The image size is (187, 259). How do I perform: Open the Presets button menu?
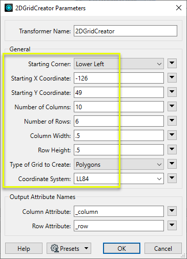pyautogui.click(x=69, y=248)
